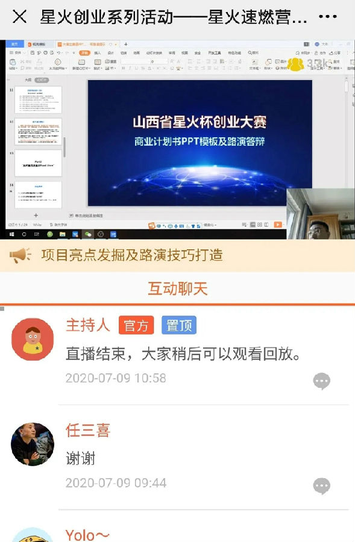Add a slide with the plus button
355x542 pixels.
pyautogui.click(x=36, y=216)
